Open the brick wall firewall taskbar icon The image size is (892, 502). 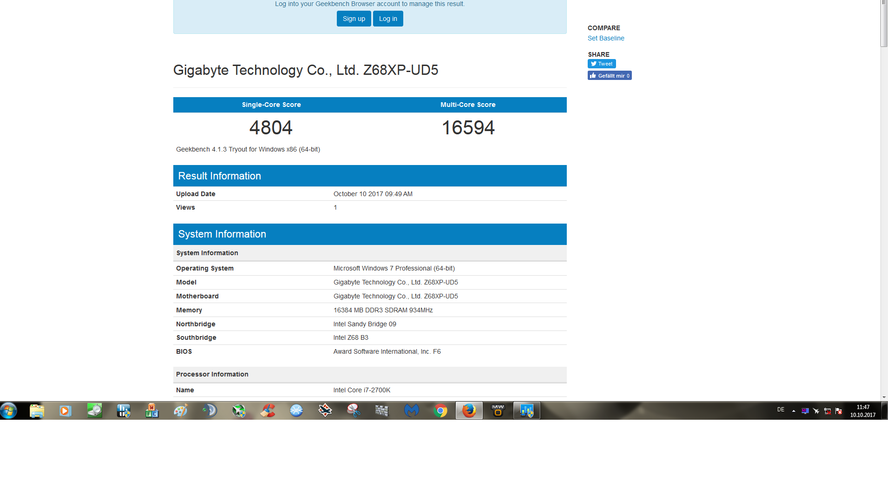382,411
